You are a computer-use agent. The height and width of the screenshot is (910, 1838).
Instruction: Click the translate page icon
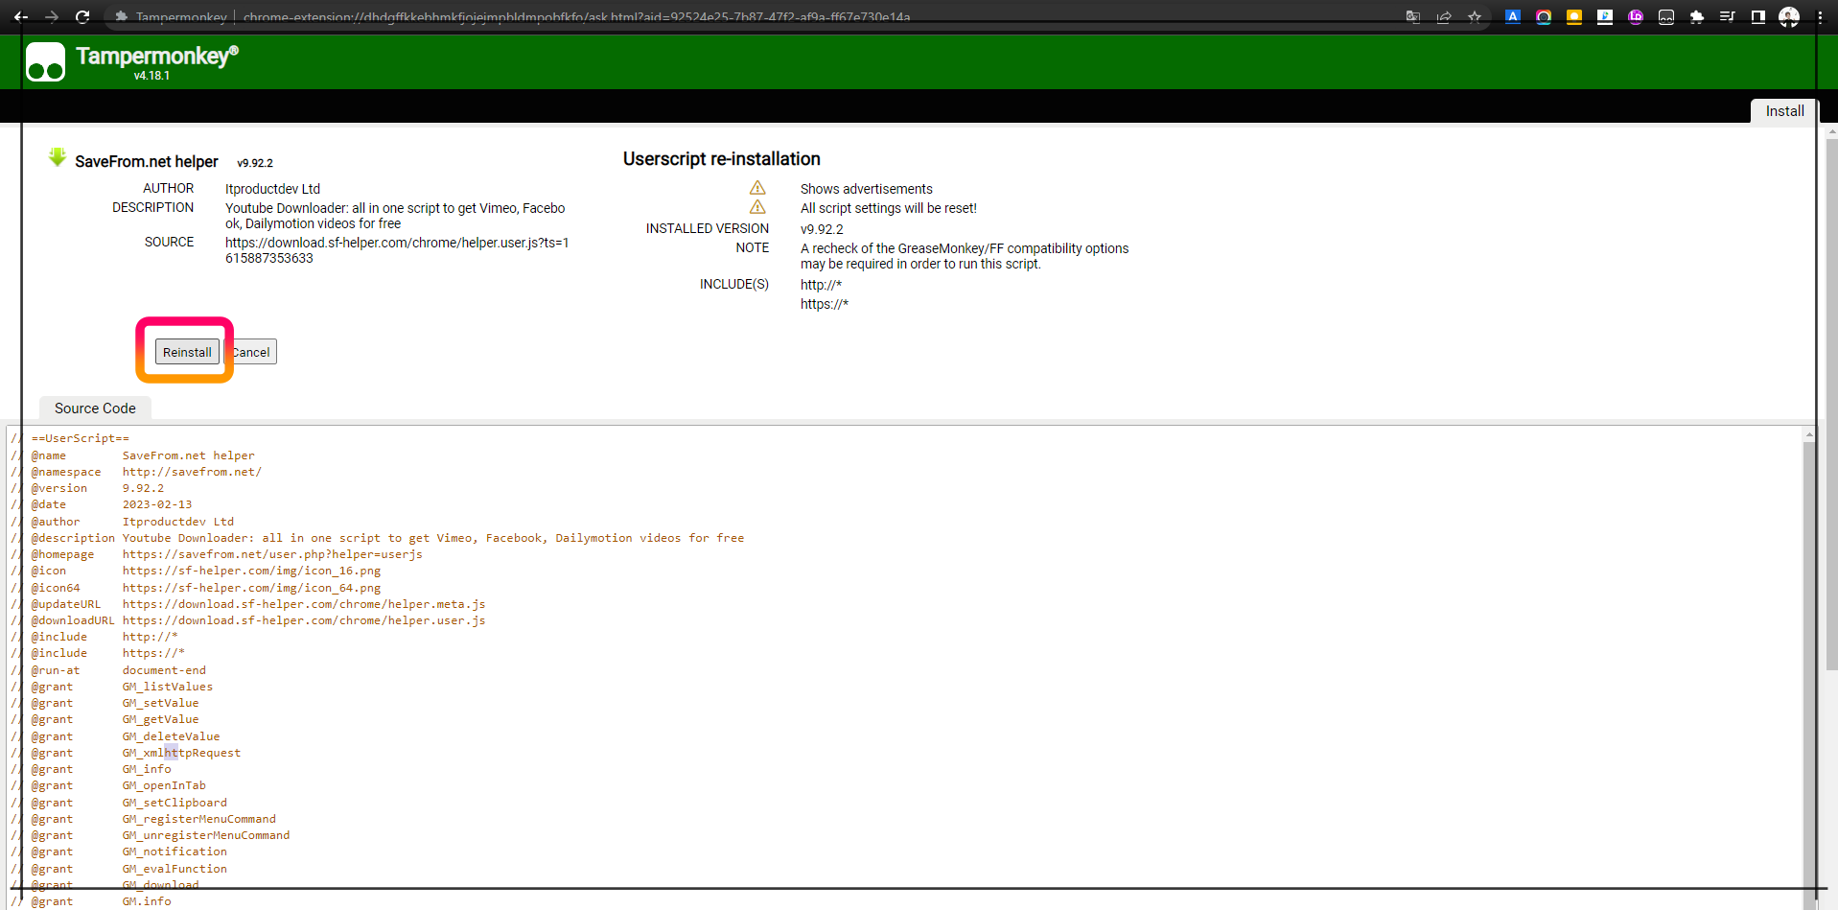[1413, 16]
